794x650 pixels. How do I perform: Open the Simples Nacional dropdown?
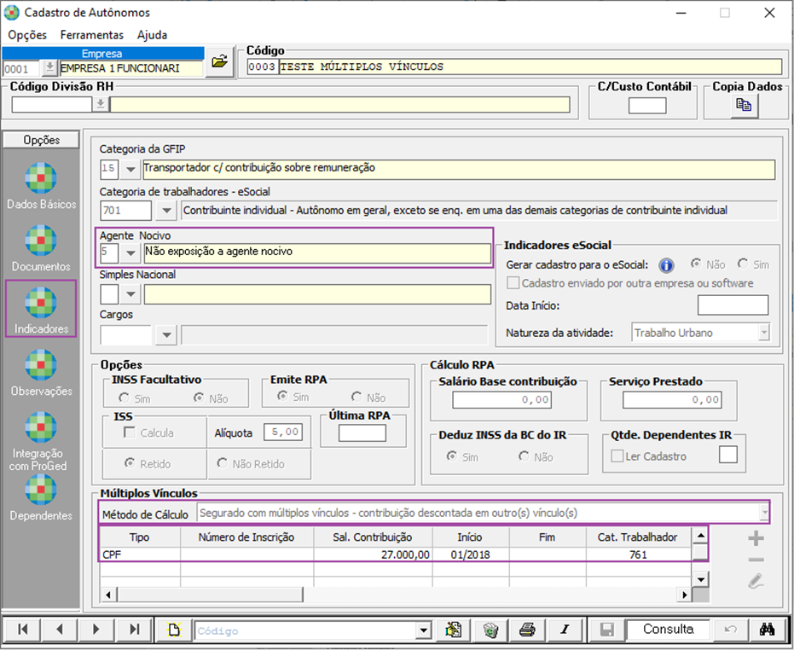tap(130, 293)
